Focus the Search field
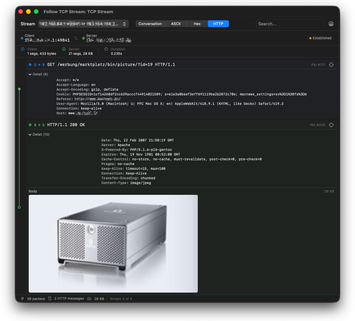 coord(290,24)
